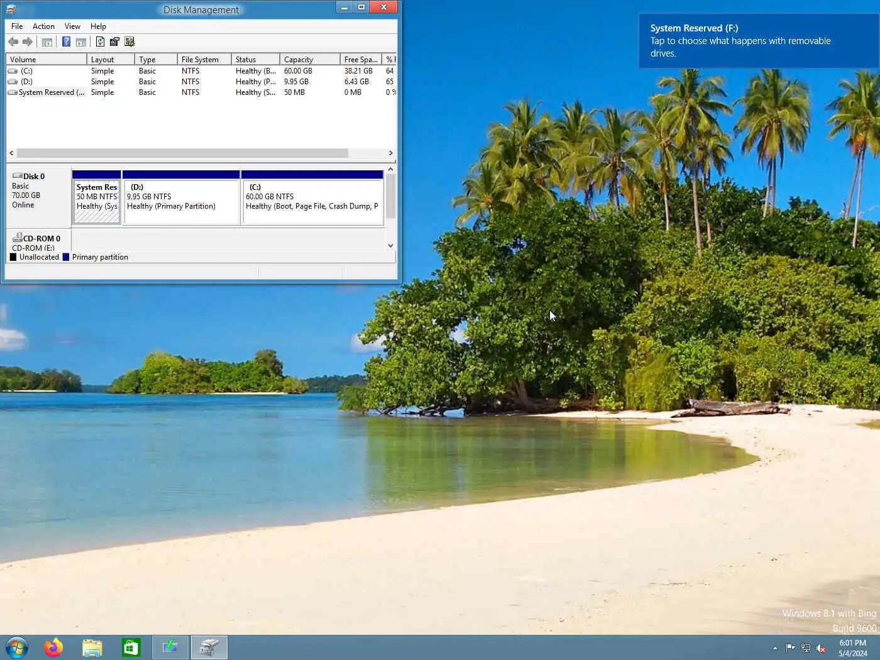Open the File menu
The width and height of the screenshot is (880, 660).
(17, 26)
